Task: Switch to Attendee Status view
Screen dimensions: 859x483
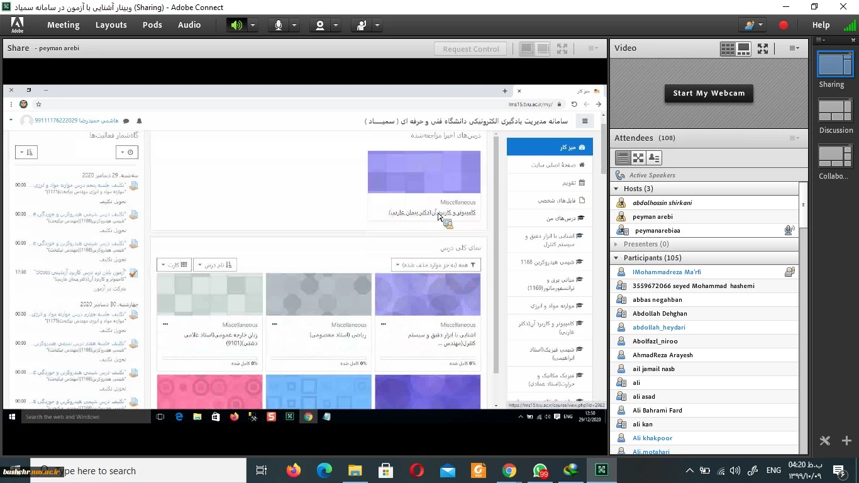Action: click(654, 158)
